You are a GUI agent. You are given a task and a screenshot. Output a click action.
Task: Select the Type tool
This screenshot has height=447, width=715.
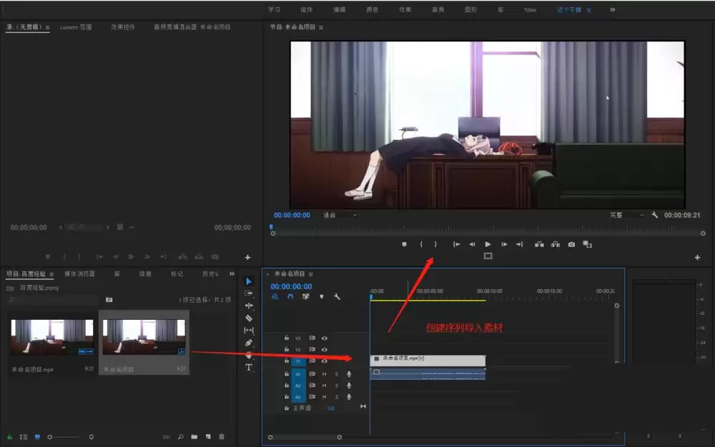coord(248,366)
